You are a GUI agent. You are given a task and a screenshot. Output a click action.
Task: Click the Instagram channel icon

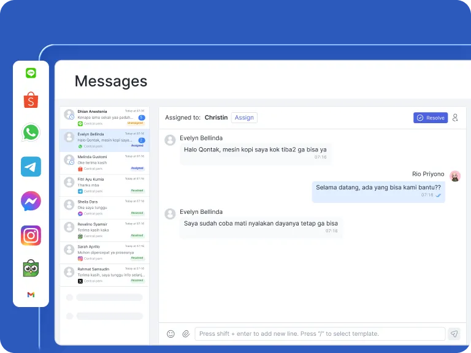click(31, 235)
